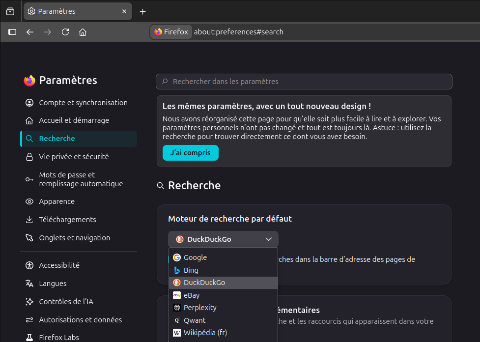Choose Google from the engine list
This screenshot has height=342, width=480.
pyautogui.click(x=223, y=257)
